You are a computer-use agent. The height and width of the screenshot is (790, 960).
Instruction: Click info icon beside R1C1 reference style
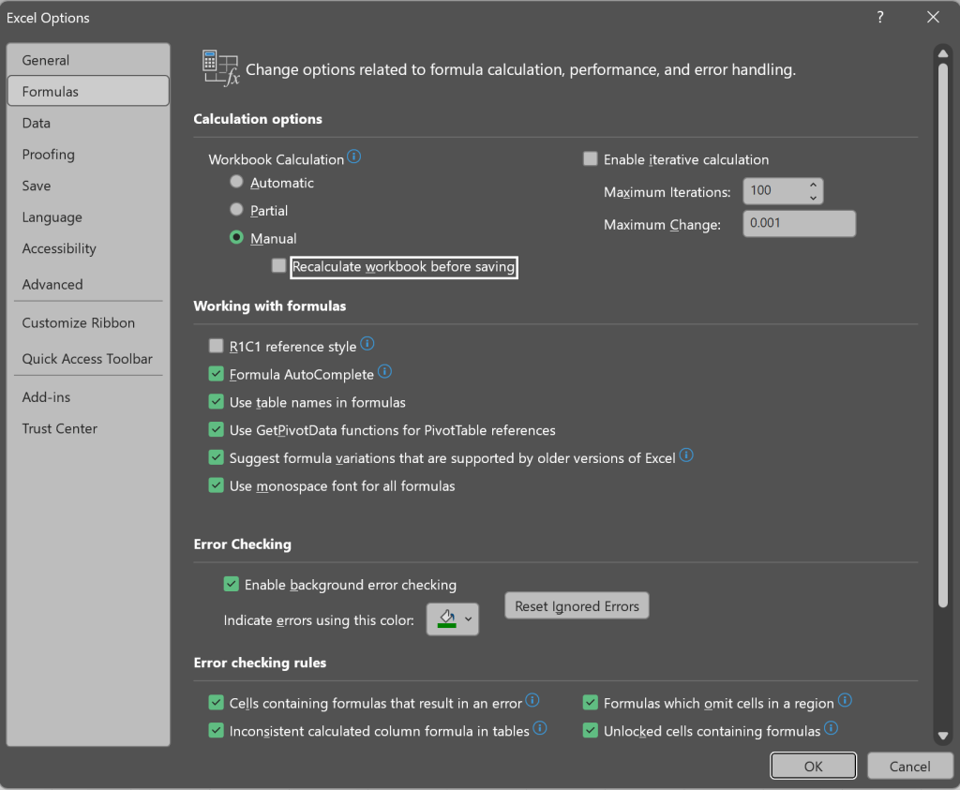click(x=367, y=344)
